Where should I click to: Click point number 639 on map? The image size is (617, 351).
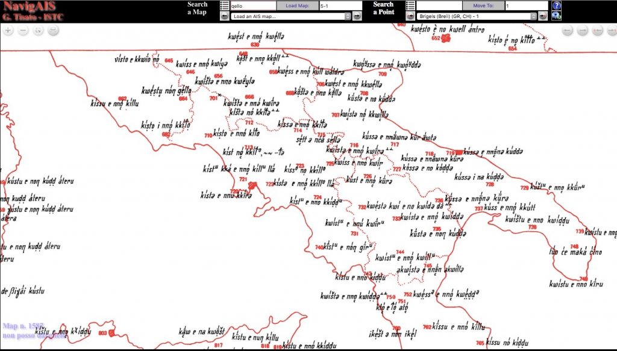click(255, 45)
